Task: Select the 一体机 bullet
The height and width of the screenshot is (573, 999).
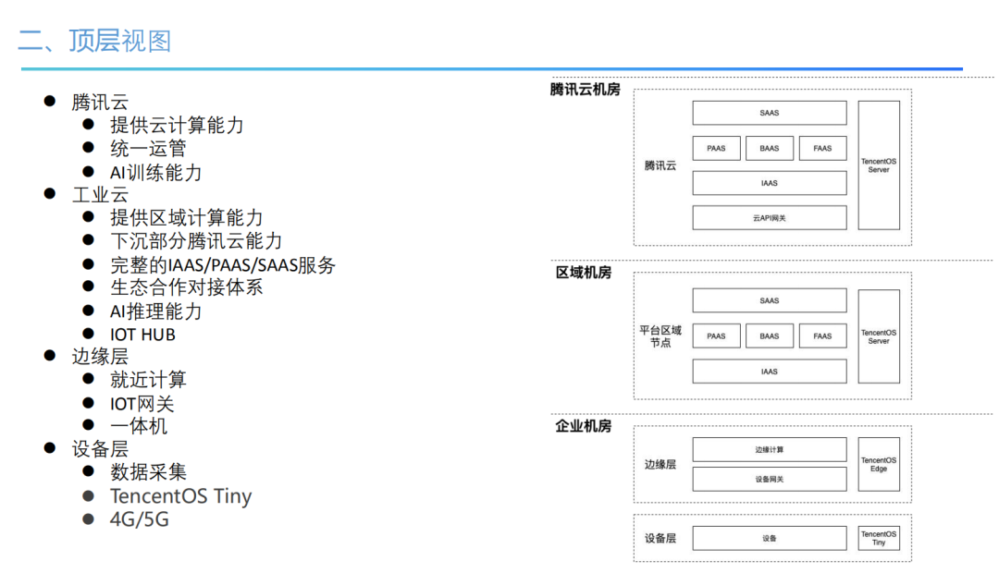Action: pos(138,426)
